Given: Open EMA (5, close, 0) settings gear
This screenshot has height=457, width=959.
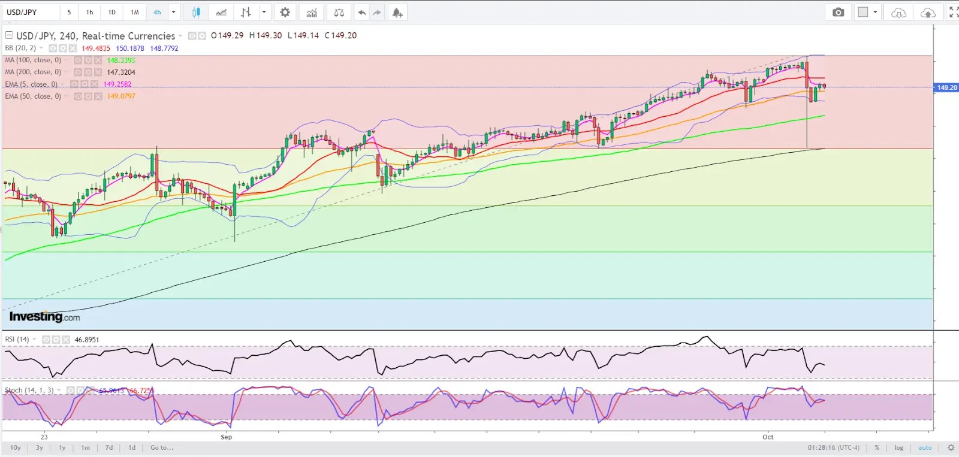Looking at the screenshot, I should click(x=84, y=84).
